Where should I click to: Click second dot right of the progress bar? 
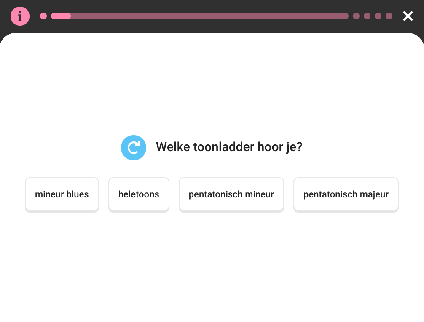point(367,16)
